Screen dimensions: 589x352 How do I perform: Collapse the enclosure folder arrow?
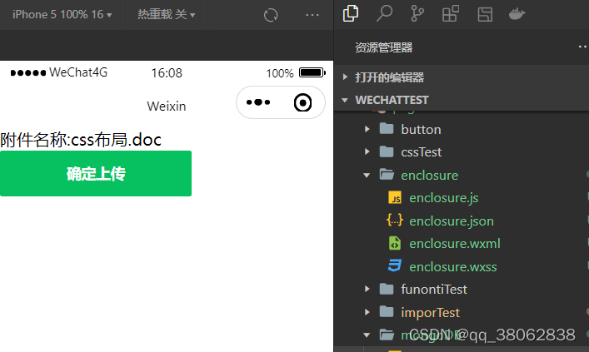(x=367, y=176)
